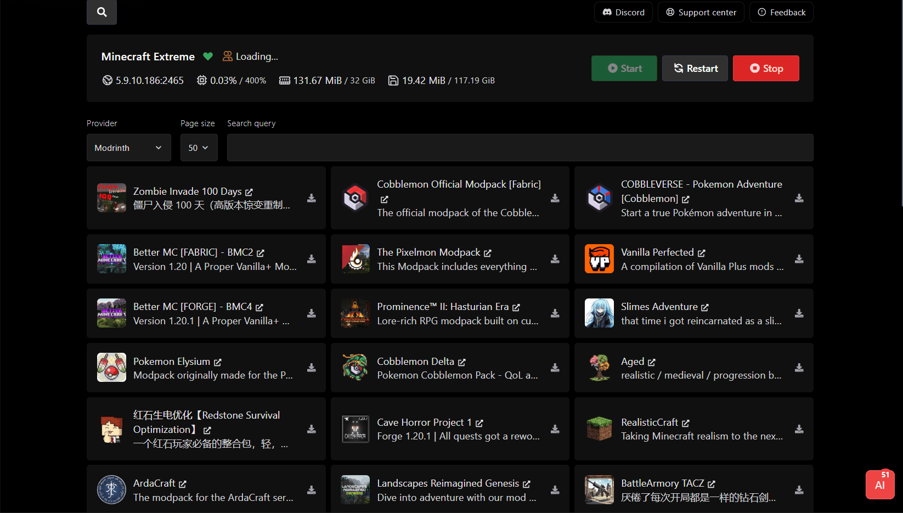This screenshot has width=903, height=513.
Task: Open ArdaCraft external link icon
Action: click(183, 484)
